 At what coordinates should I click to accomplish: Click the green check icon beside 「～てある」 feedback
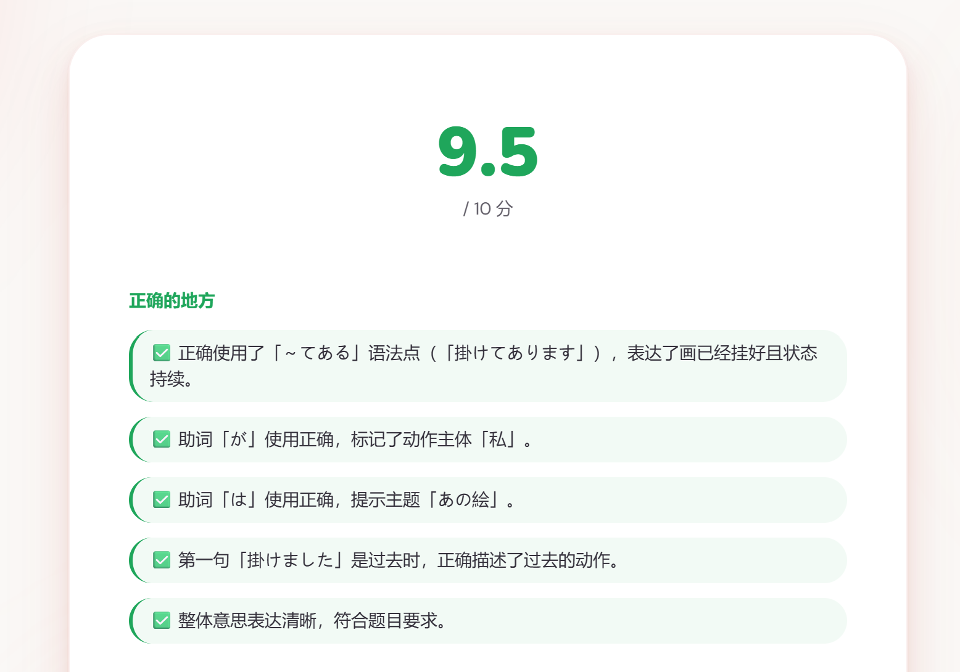click(162, 353)
